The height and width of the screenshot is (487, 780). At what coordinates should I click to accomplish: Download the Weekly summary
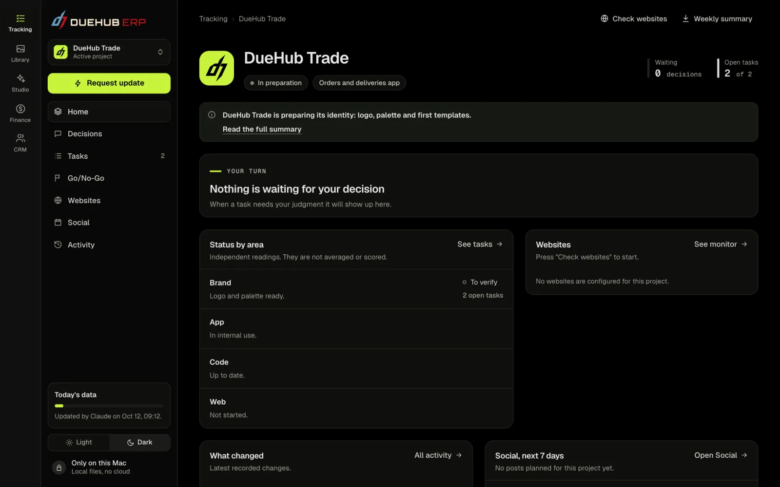click(x=717, y=19)
